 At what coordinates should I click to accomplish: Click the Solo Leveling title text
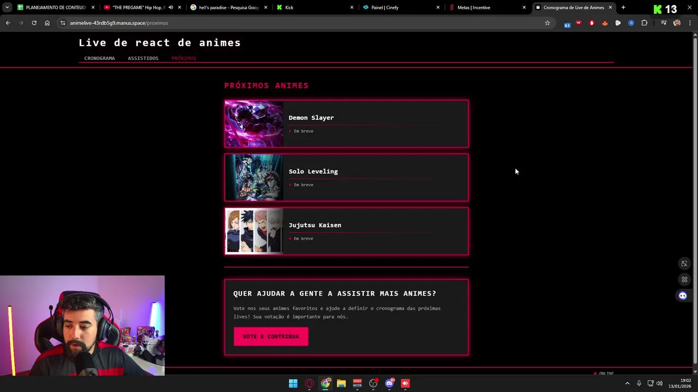[313, 171]
